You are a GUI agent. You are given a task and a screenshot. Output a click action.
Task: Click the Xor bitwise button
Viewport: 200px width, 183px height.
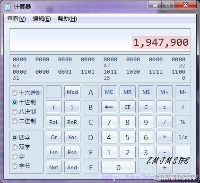[72, 137]
